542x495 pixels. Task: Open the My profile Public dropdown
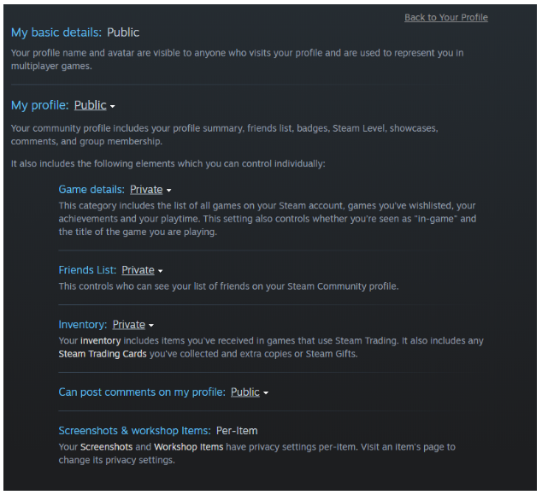94,105
